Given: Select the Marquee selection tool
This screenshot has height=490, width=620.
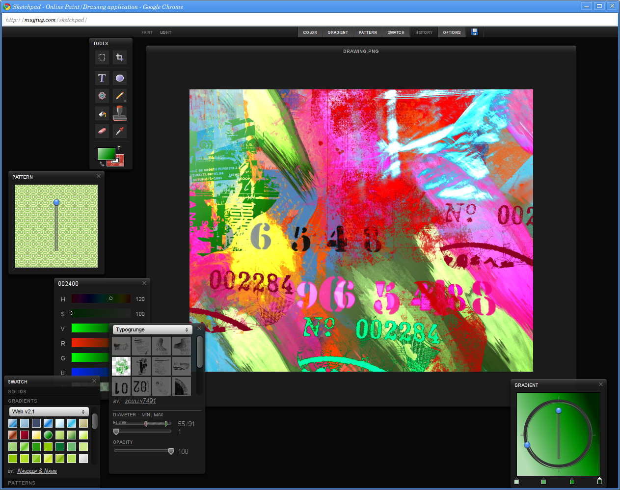Looking at the screenshot, I should click(102, 57).
